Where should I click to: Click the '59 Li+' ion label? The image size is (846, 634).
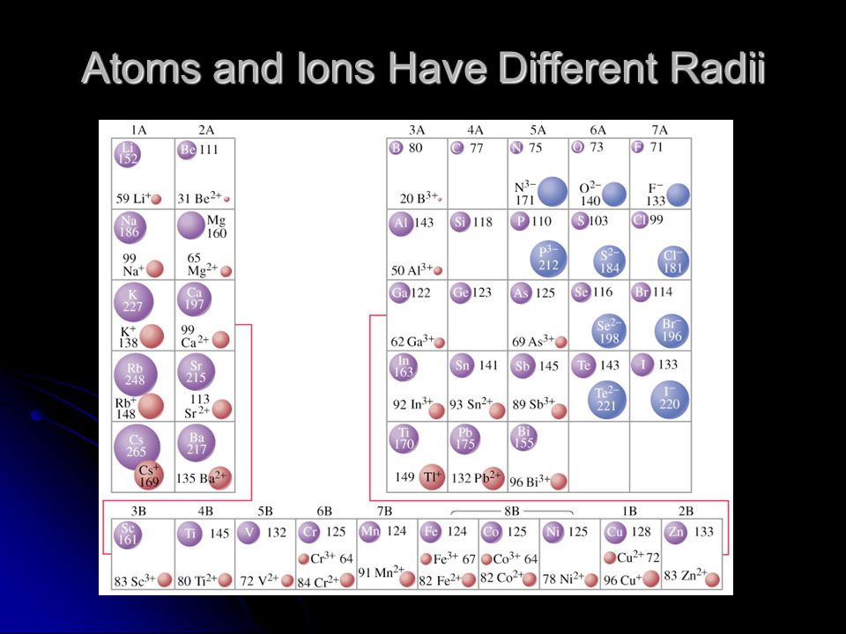(133, 198)
